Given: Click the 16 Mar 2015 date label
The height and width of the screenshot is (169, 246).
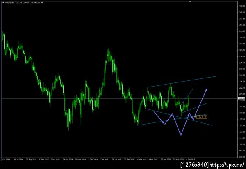Looking at the screenshot, I should click(141, 160).
